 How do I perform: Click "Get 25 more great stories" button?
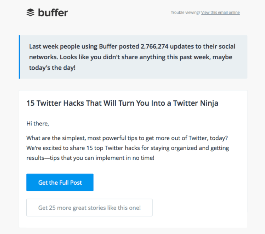[x=89, y=208]
